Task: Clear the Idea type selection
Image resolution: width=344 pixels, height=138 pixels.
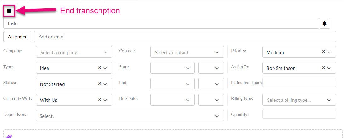Action: (x=99, y=68)
